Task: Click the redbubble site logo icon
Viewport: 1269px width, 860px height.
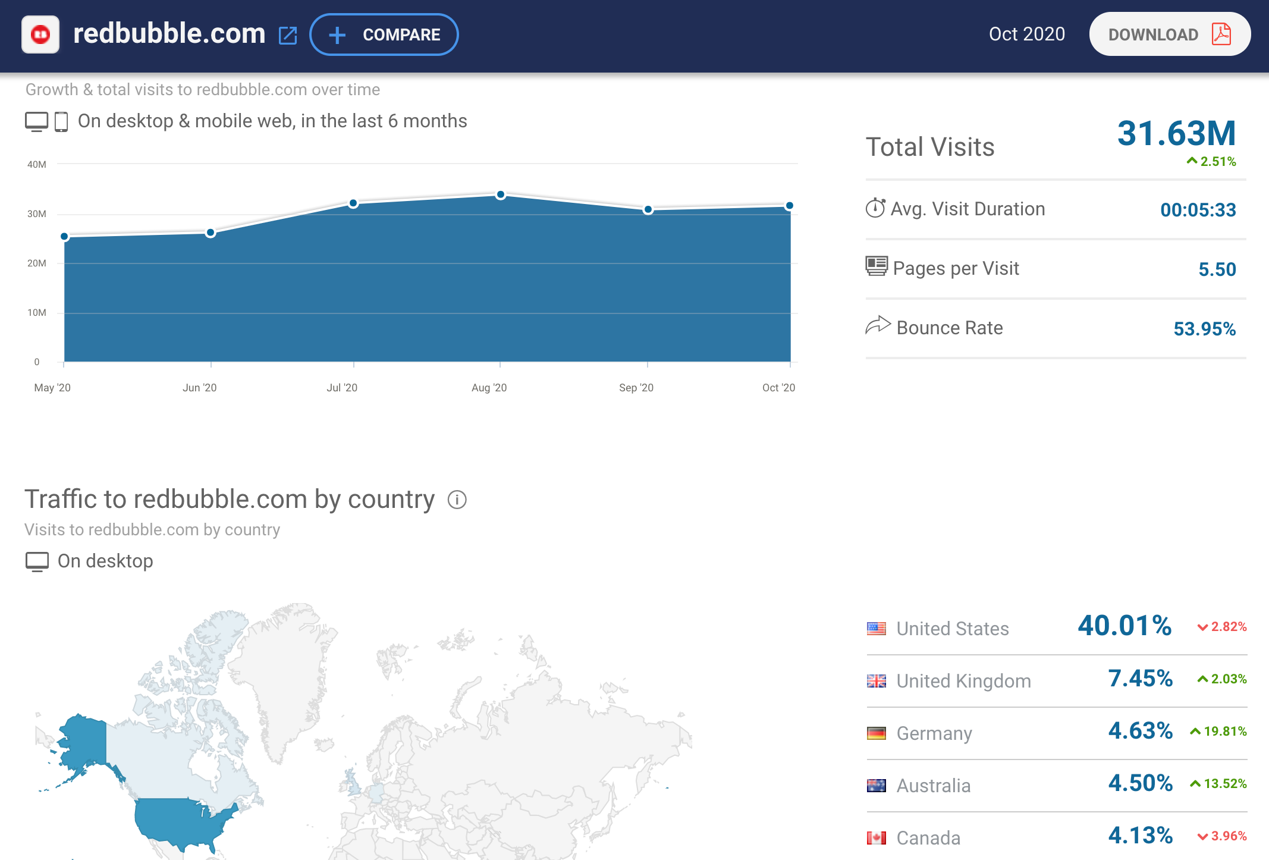Action: click(40, 34)
